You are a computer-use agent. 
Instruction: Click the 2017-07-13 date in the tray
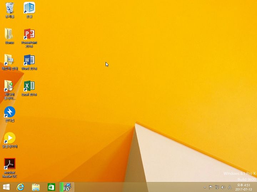243,190
